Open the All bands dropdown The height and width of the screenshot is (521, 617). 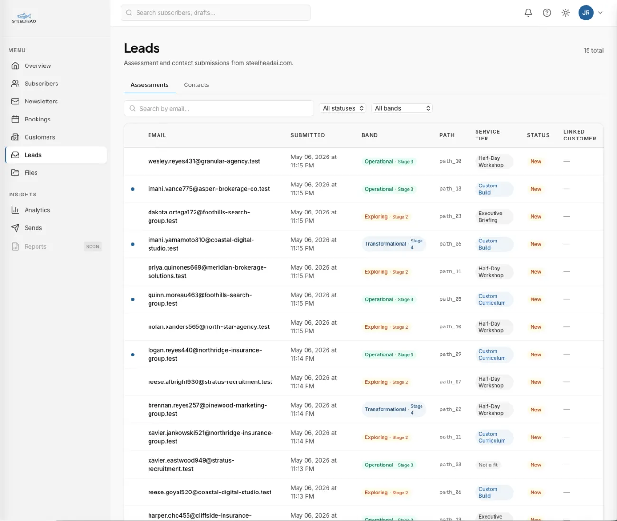402,108
